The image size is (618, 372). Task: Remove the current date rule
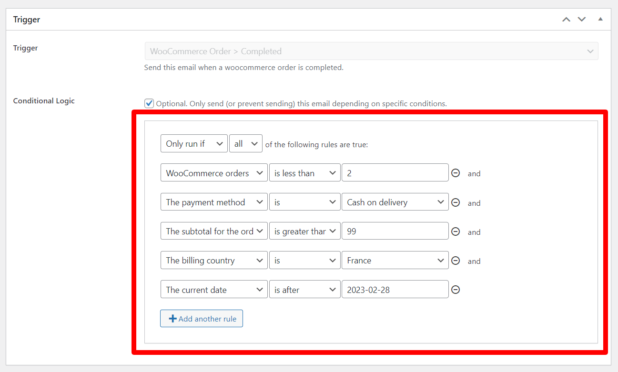click(456, 289)
